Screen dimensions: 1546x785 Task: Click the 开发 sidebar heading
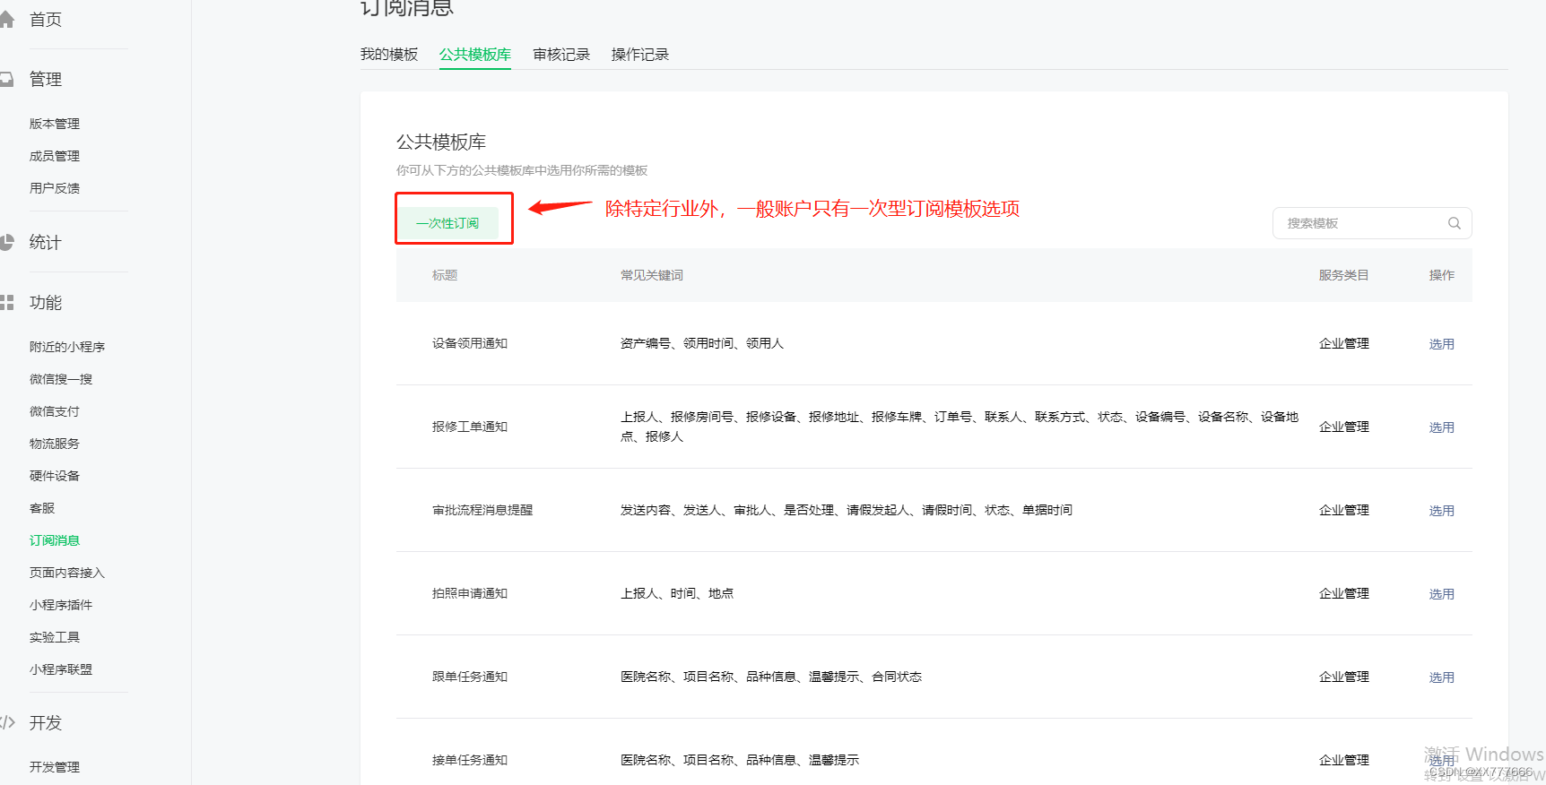coord(46,722)
